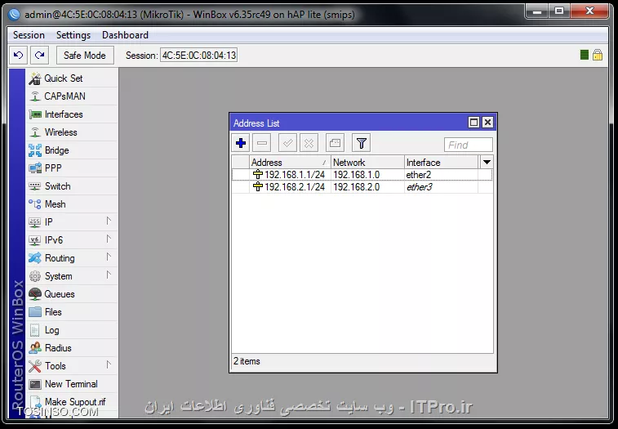This screenshot has height=429, width=618.
Task: Open Switch in the sidebar
Action: tap(72, 186)
